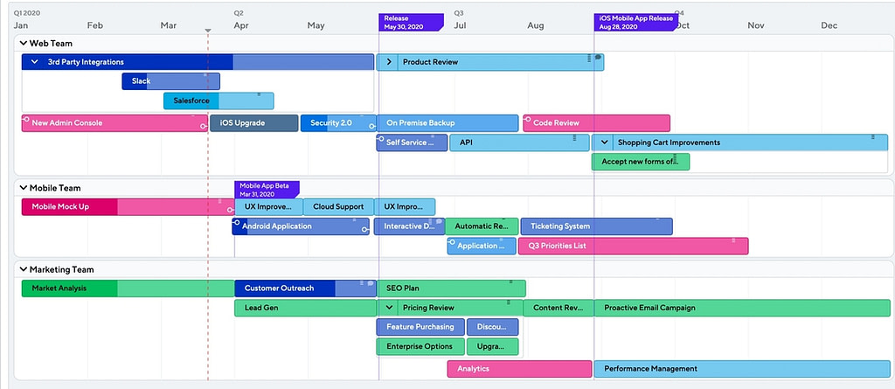Image resolution: width=895 pixels, height=389 pixels.
Task: Open the Salesforce task bar
Action: [219, 101]
